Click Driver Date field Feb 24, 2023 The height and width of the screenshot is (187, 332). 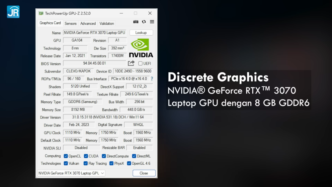click(79, 125)
